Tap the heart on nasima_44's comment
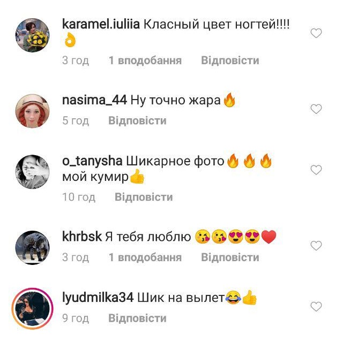343x342 pixels. [316, 109]
